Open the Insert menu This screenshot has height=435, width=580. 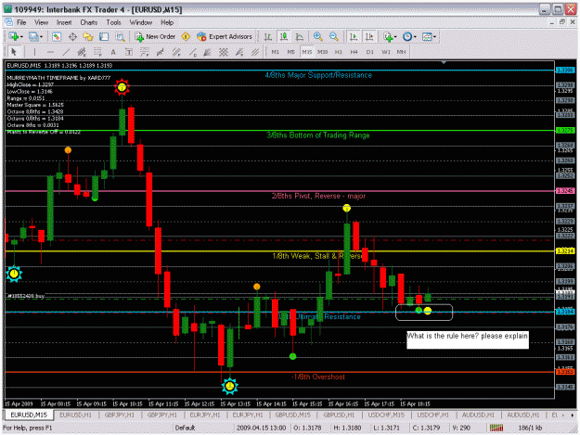coord(64,22)
